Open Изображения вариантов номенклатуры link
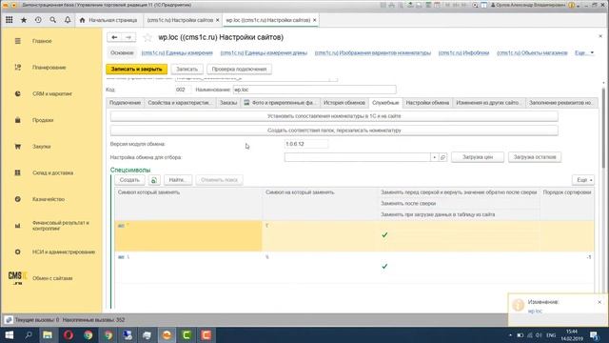The image size is (609, 343). (373, 53)
